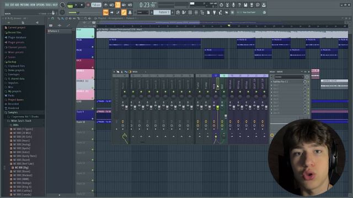The width and height of the screenshot is (353, 198).
Task: Open the ADD menu
Action: [17, 5]
